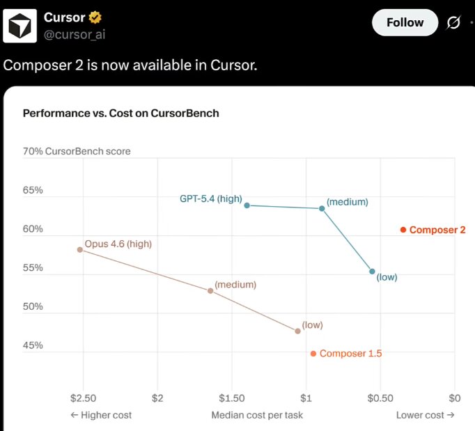This screenshot has width=475, height=431.
Task: Open the Grok icon next to Follow
Action: pyautogui.click(x=453, y=23)
